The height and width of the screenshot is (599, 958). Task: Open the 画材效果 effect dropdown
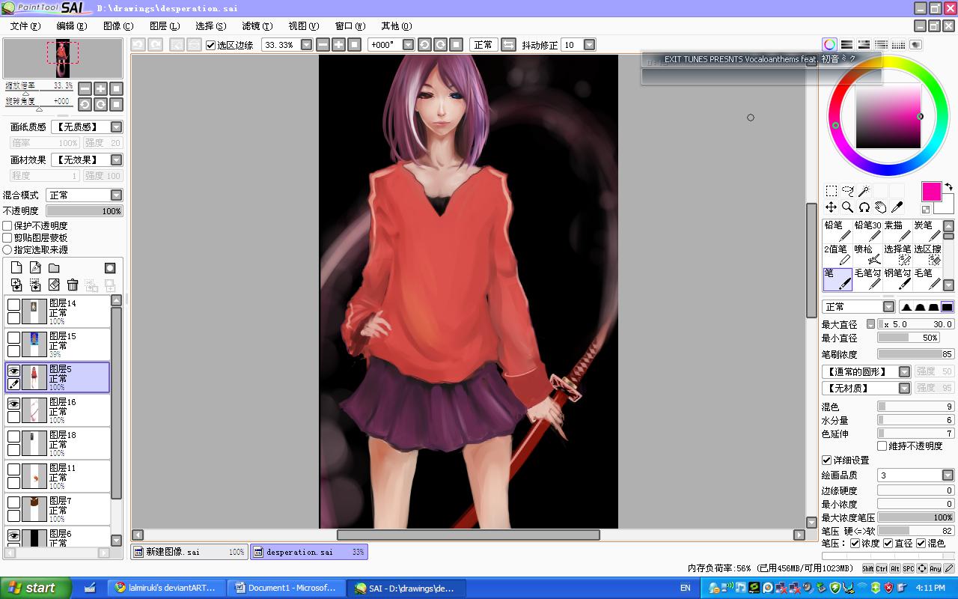(116, 159)
